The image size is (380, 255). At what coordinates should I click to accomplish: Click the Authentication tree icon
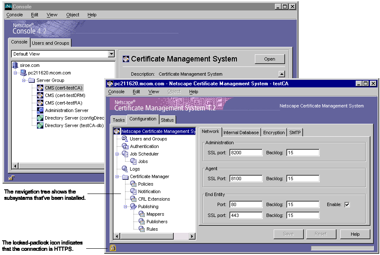[125, 146]
